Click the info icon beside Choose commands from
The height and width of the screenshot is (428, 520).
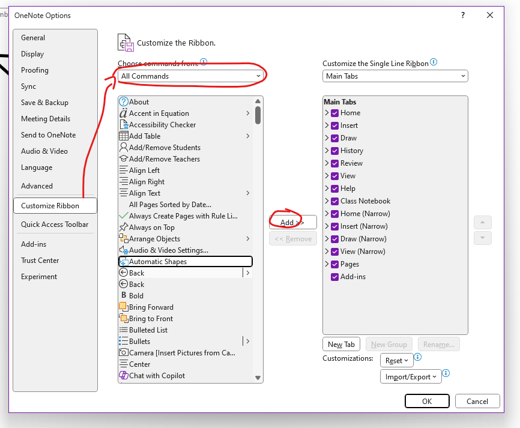[x=204, y=62]
